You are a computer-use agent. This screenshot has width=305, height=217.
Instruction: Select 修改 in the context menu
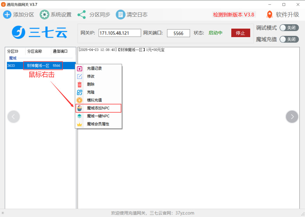click(x=91, y=76)
